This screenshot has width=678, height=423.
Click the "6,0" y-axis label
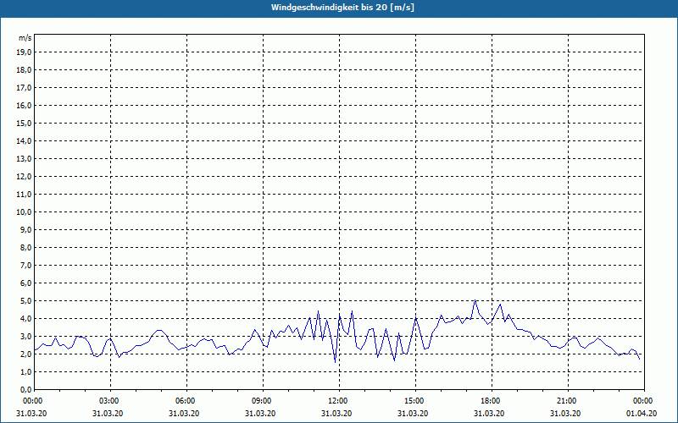(x=26, y=283)
